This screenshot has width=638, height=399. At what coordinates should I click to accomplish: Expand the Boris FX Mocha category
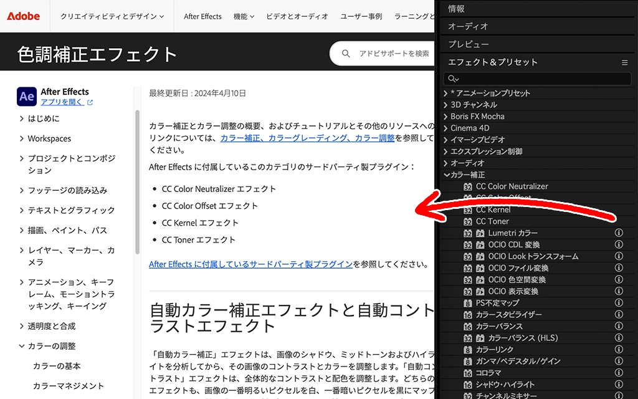[x=446, y=117]
